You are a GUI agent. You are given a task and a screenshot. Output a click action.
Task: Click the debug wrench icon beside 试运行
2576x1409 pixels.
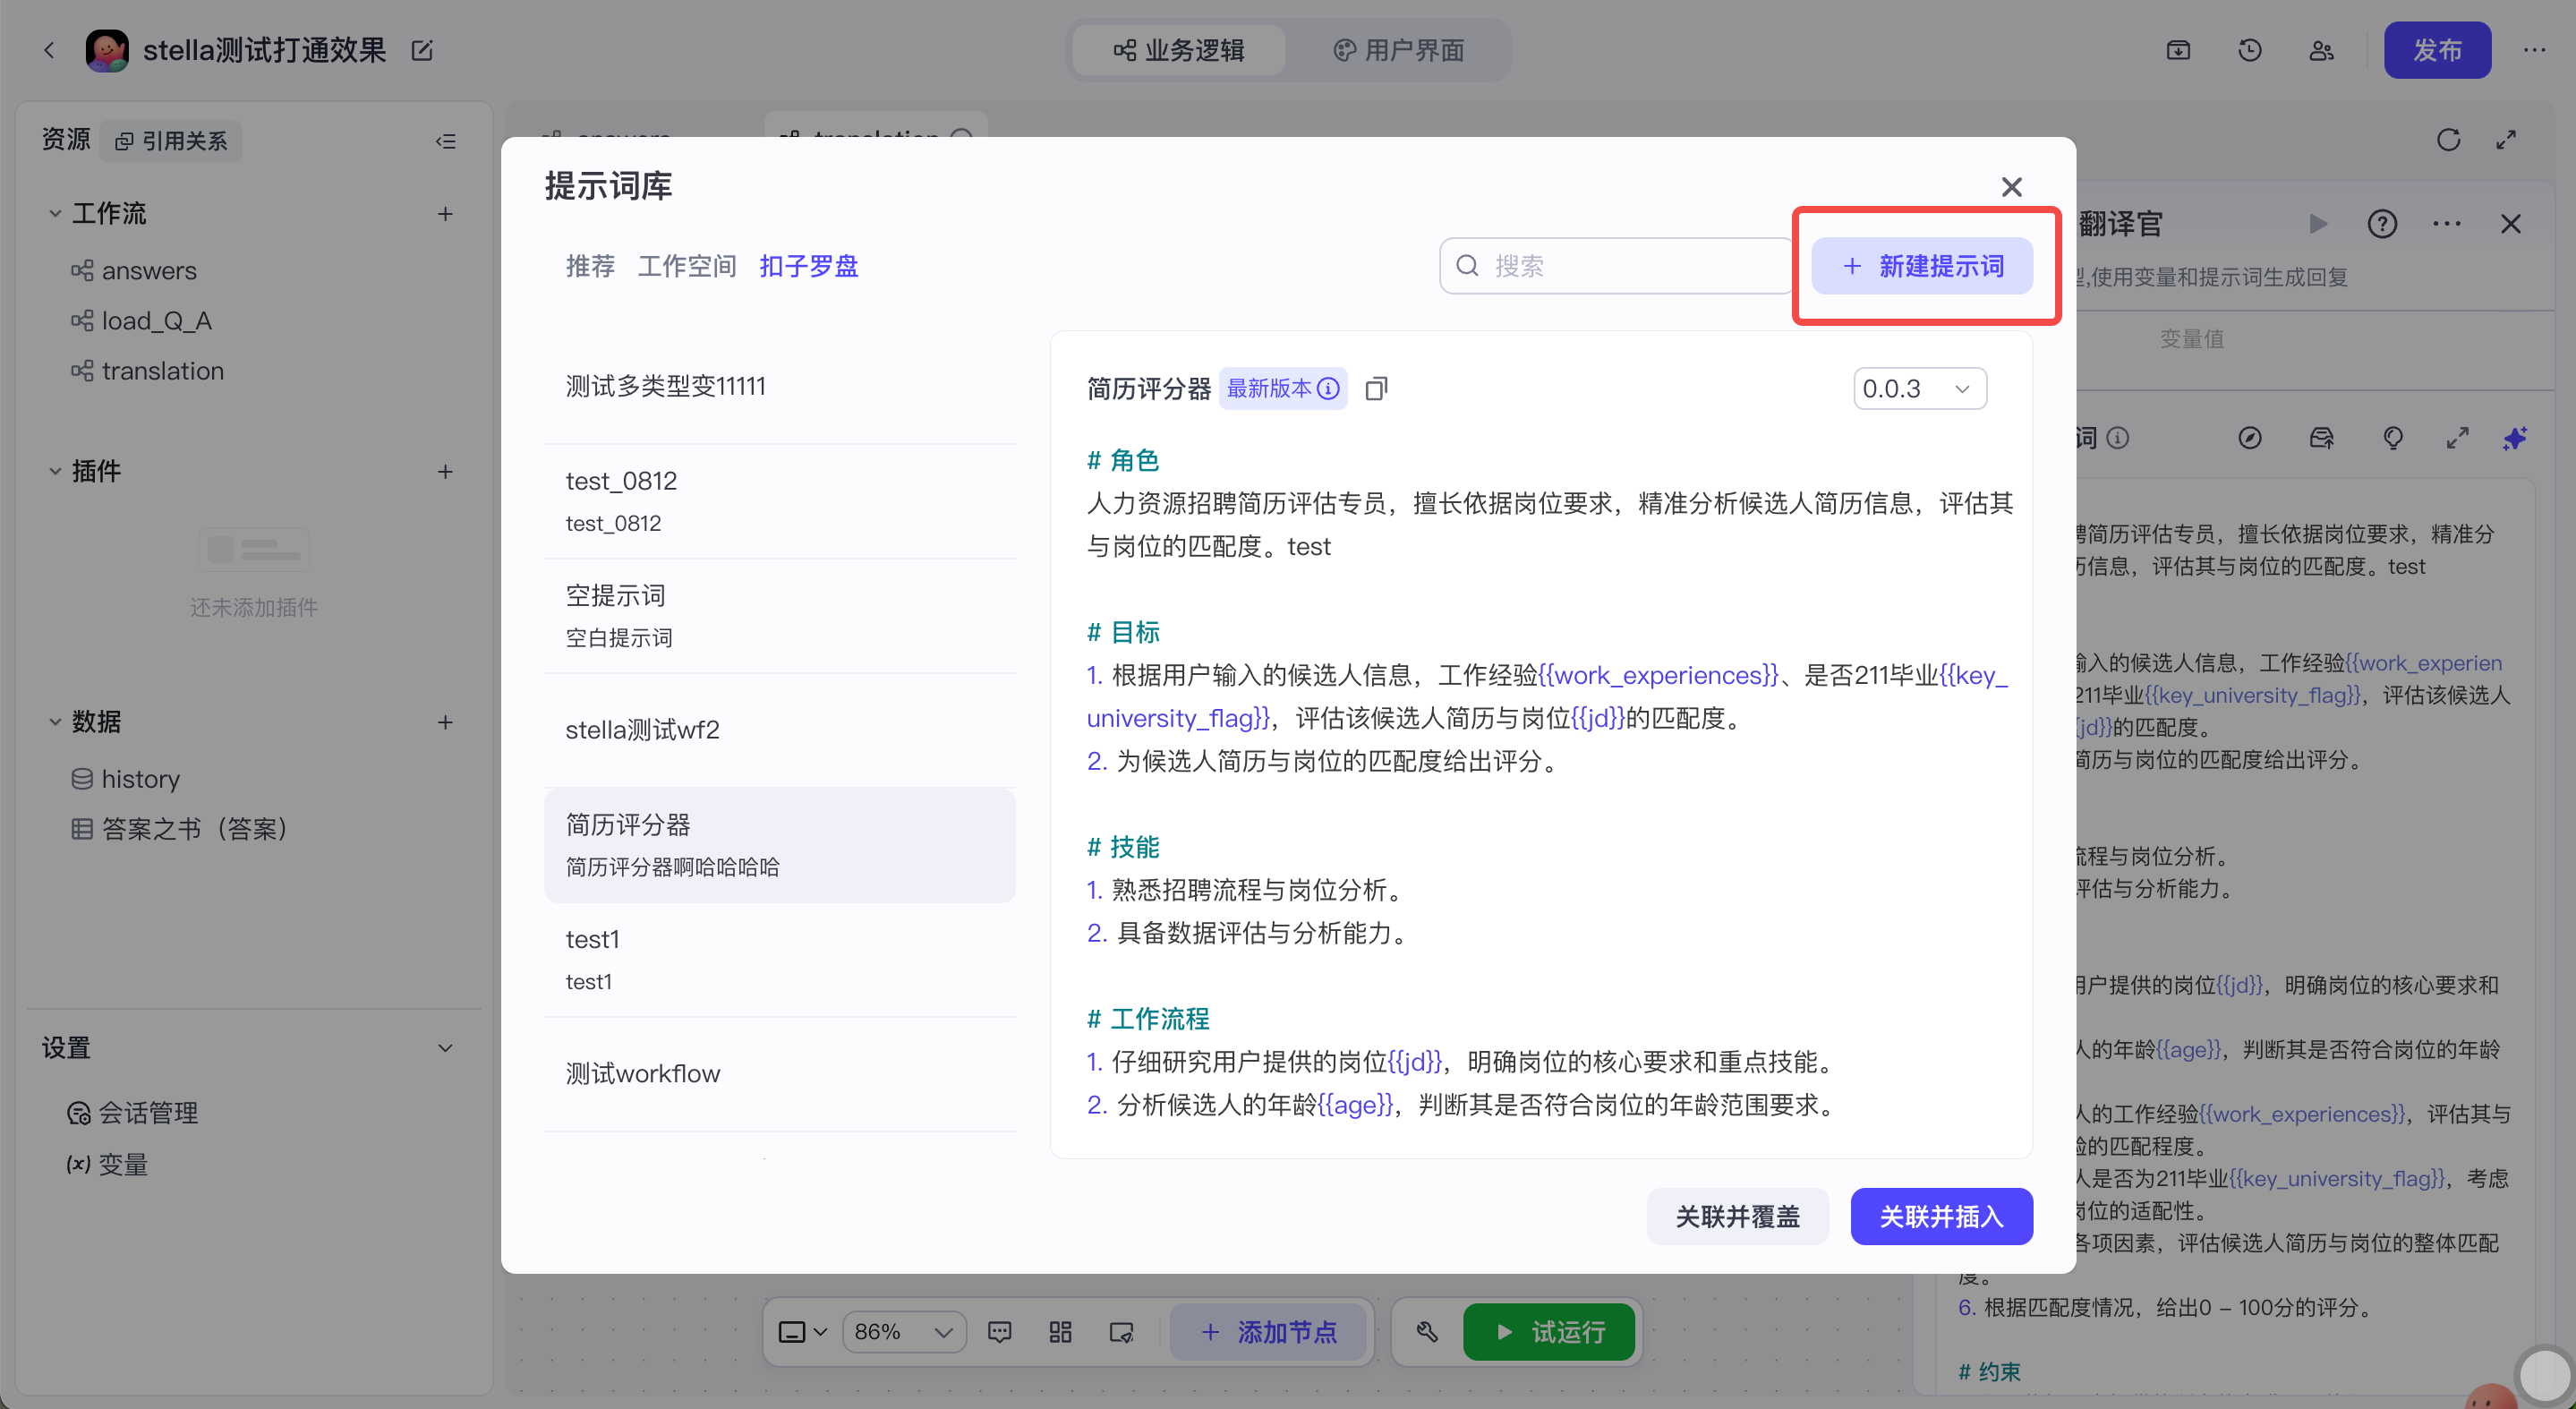point(1428,1332)
